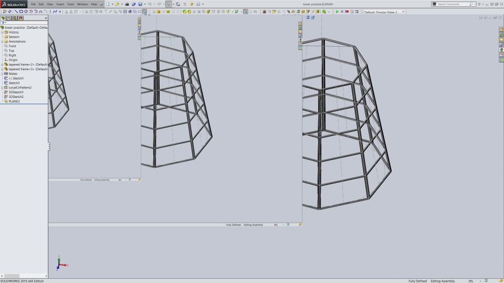
Task: Open the Tools menu
Action: pos(70,4)
